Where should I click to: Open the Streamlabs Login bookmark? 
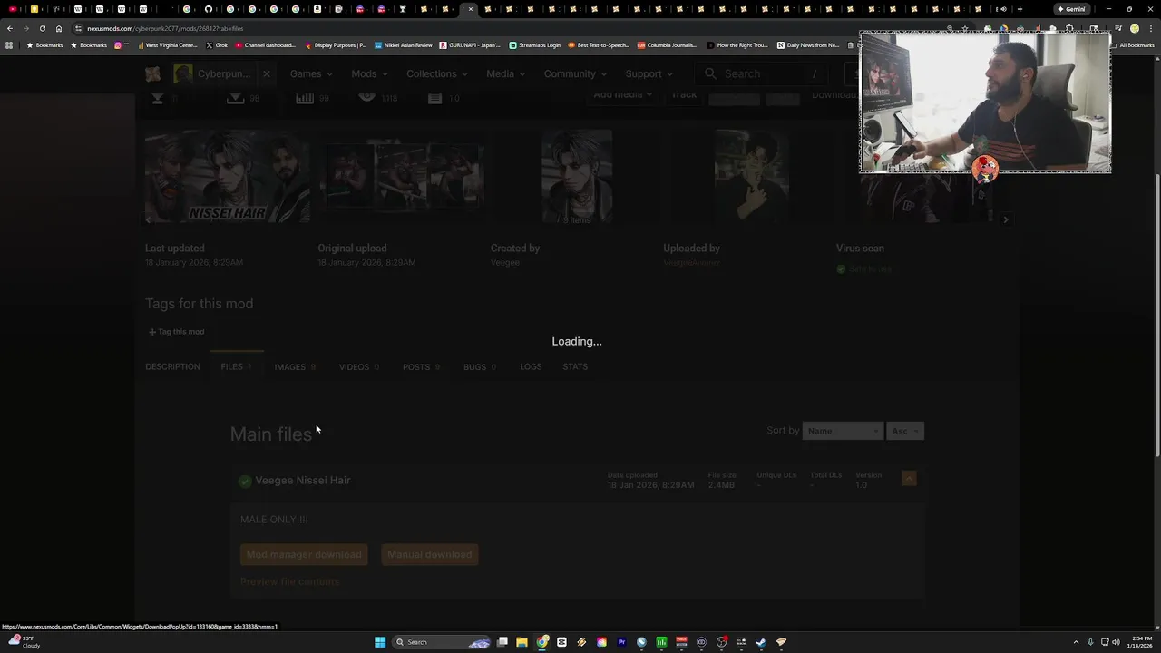pyautogui.click(x=535, y=45)
